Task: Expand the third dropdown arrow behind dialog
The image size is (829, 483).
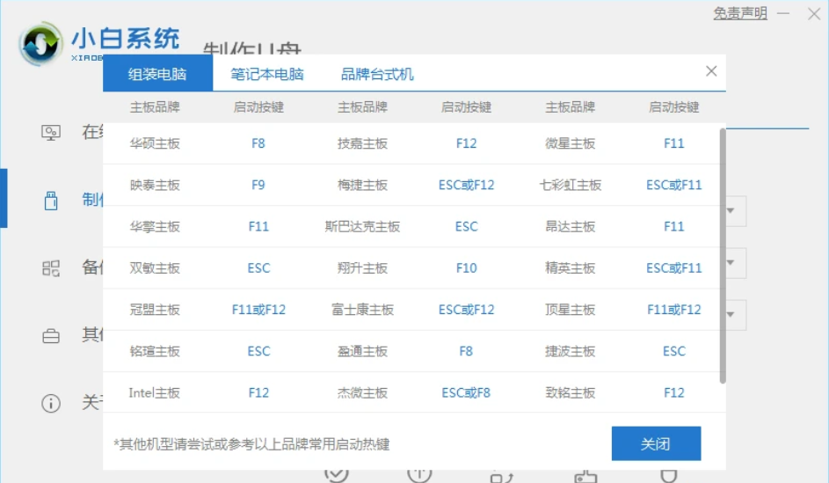Action: [731, 314]
